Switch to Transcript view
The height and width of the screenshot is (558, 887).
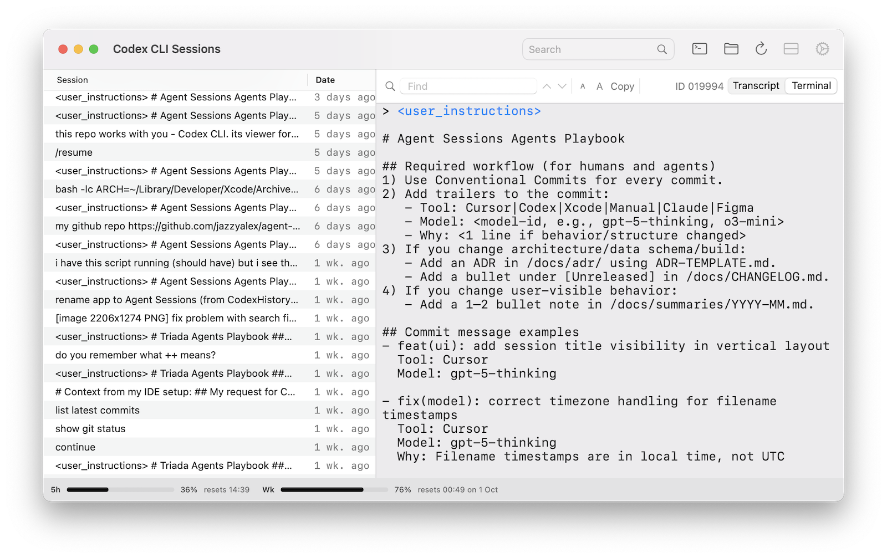(x=756, y=86)
